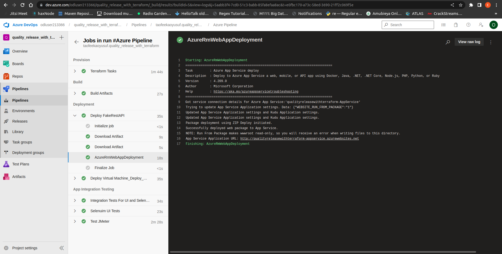The width and height of the screenshot is (502, 254).
Task: Open Task groups in the sidebar
Action: tap(34, 142)
